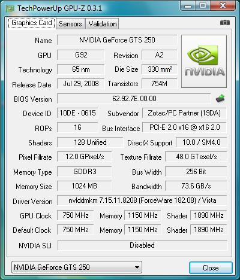Image resolution: width=240 pixels, height=280 pixels.
Task: Click the Default Clock label
Action: [x=32, y=230]
